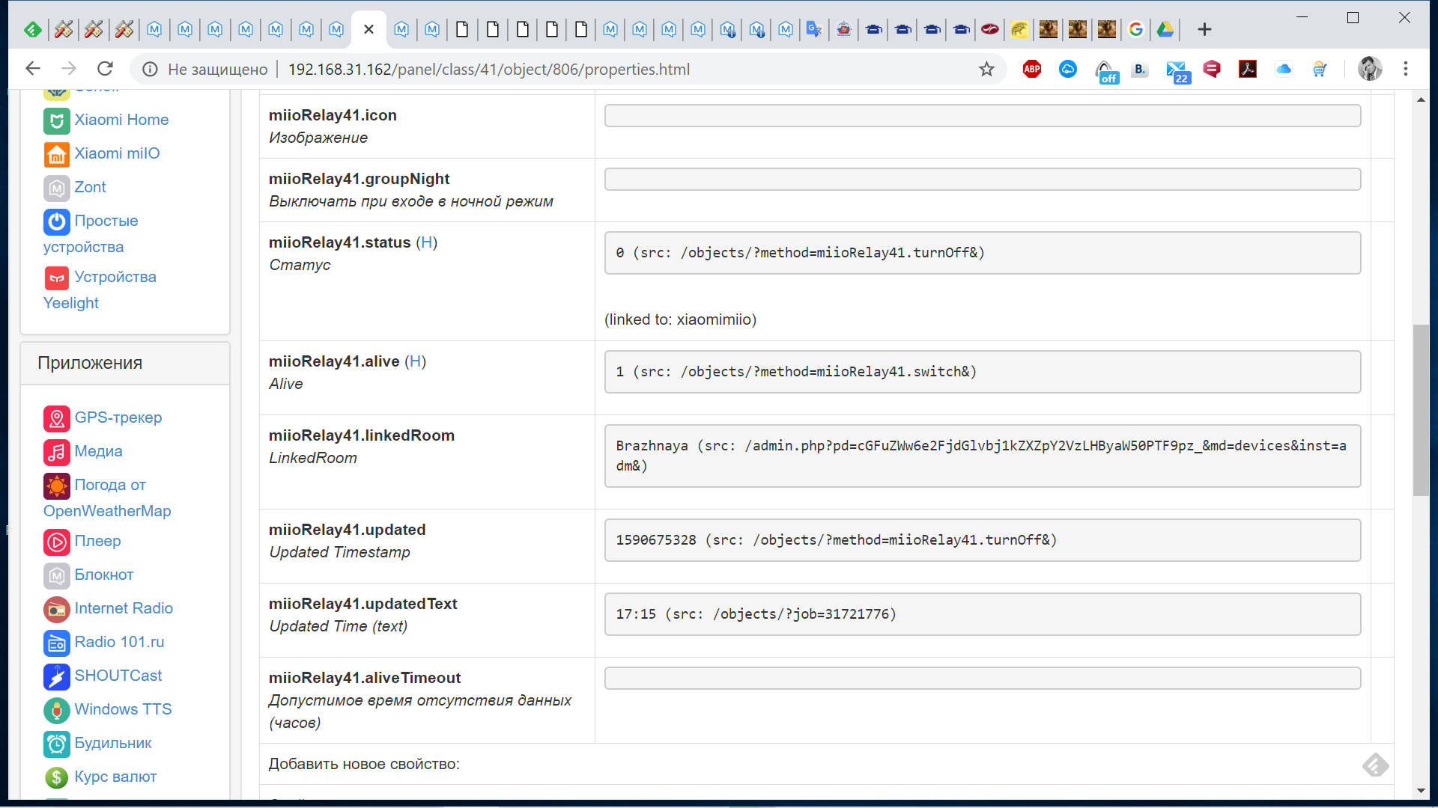Click the miioRelay41.icon value field
The width and height of the screenshot is (1438, 808).
tap(982, 116)
